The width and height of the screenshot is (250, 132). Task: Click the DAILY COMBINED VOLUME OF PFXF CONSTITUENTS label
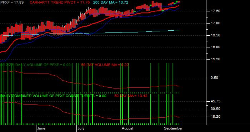[53, 96]
